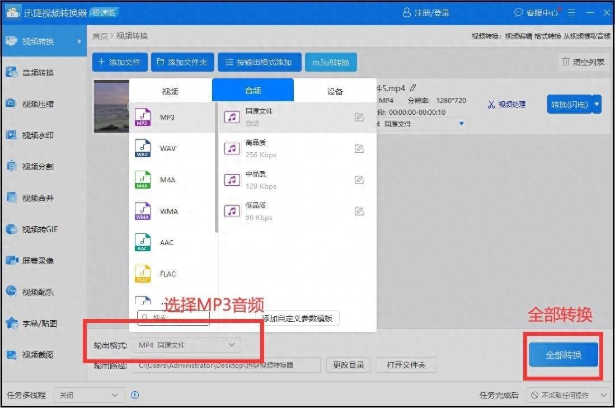The image size is (615, 408).
Task: Open 视频处理 for the file
Action: coord(506,104)
